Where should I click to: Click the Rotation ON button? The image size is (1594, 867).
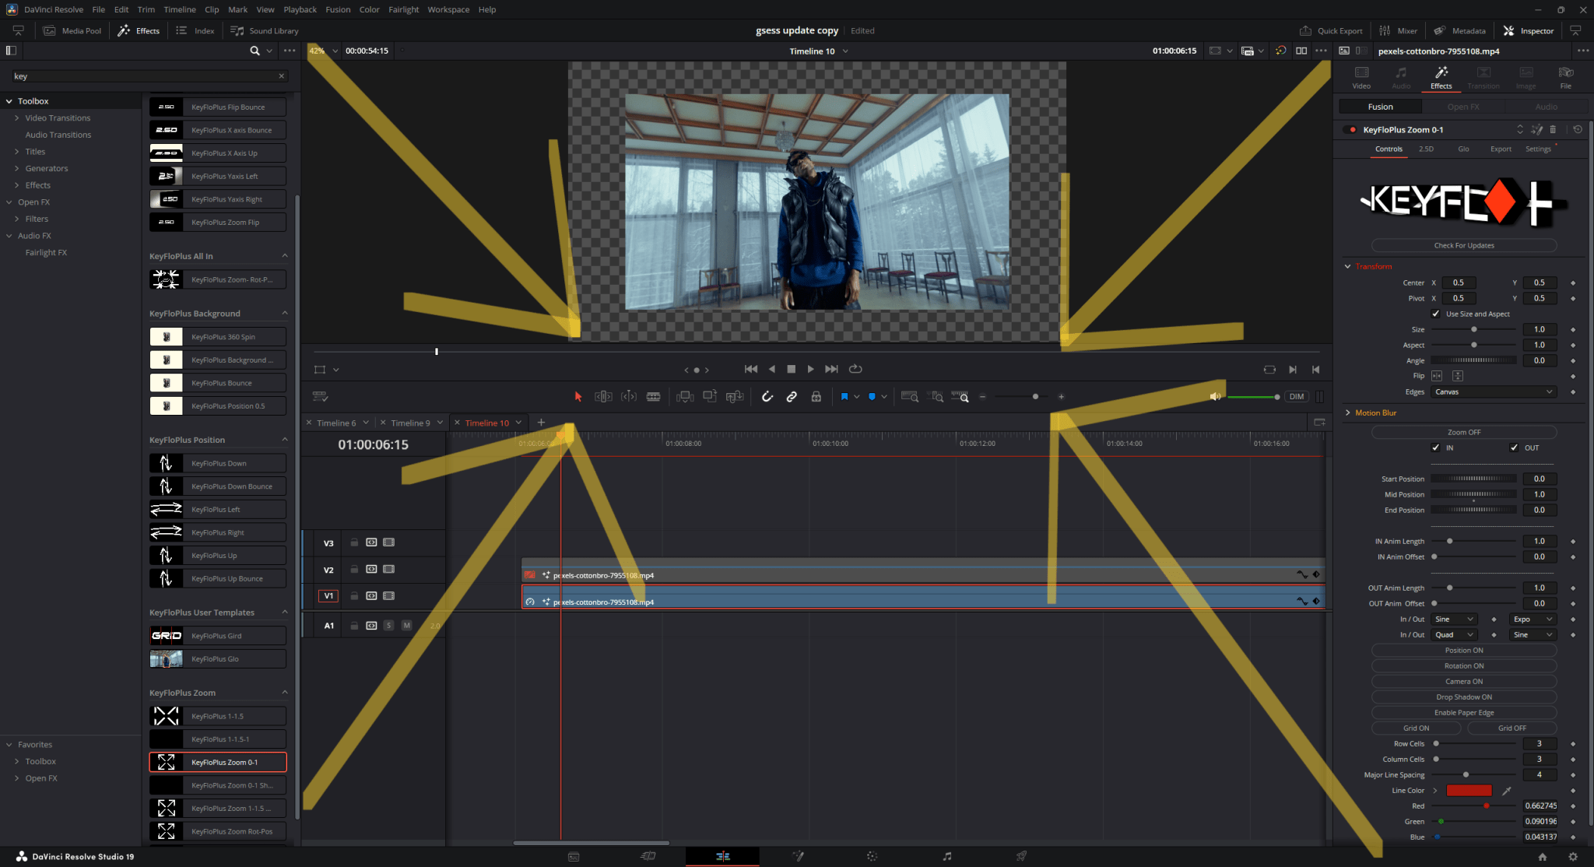[1463, 665]
